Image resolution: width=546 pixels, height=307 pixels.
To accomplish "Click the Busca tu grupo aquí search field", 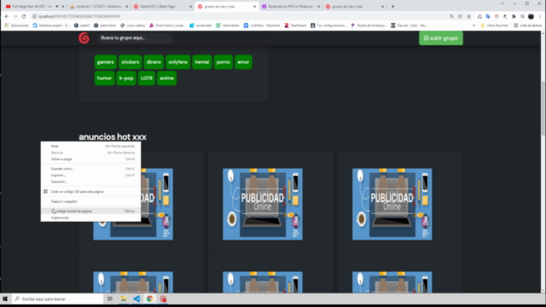I will click(x=135, y=38).
